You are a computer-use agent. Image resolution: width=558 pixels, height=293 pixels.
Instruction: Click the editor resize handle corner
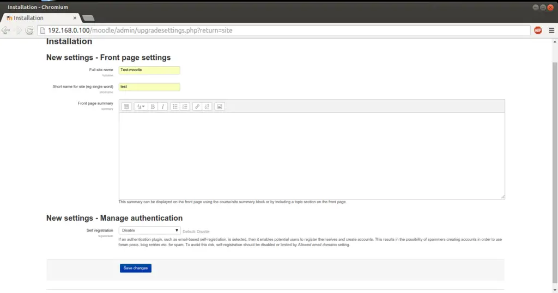click(x=502, y=196)
